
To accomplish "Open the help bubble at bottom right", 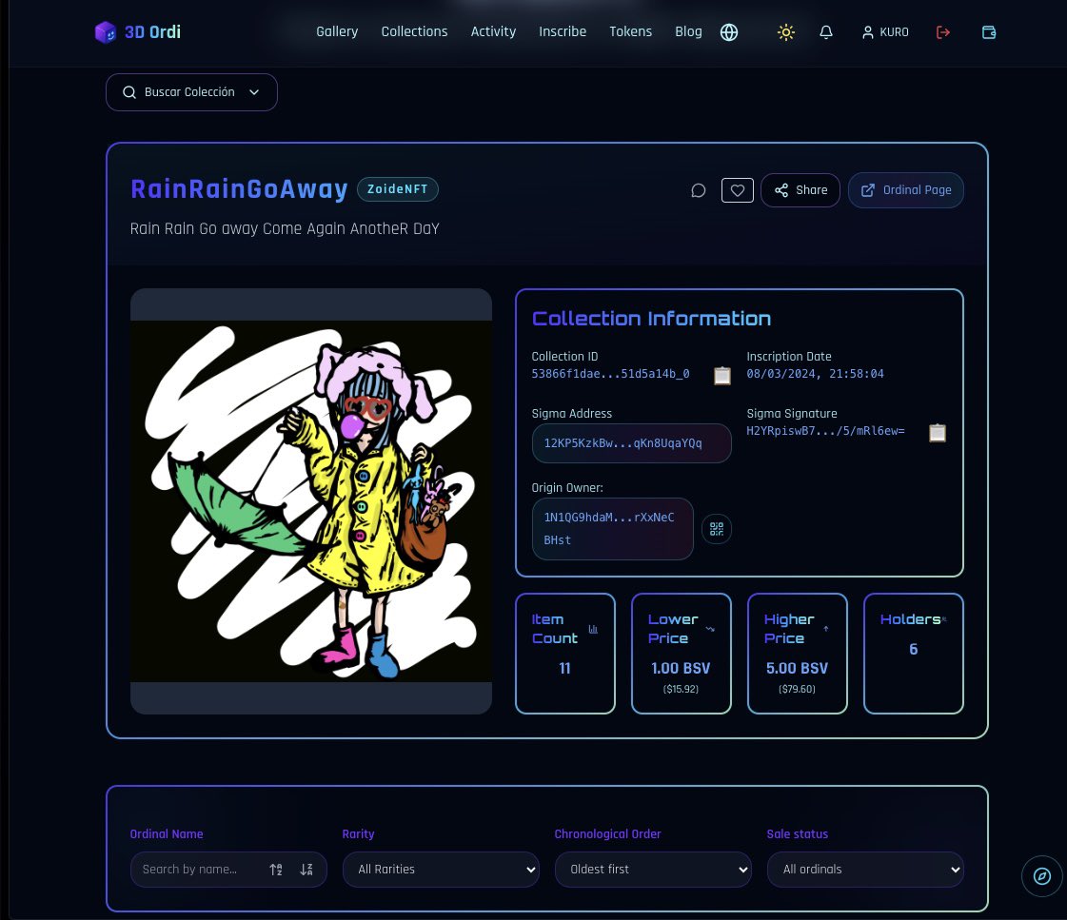I will point(1041,876).
